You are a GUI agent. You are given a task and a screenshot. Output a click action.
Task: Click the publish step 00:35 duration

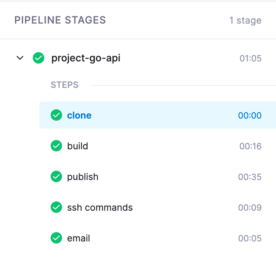pos(250,177)
